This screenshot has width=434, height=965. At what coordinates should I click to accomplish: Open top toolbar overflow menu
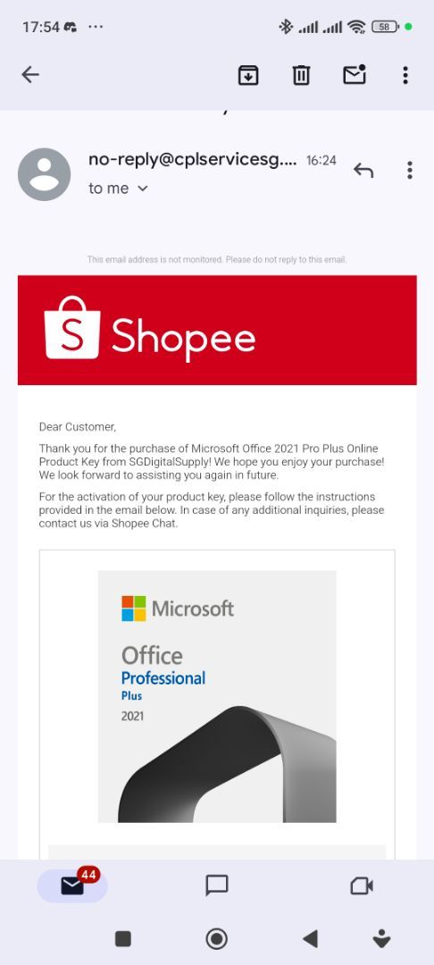[405, 75]
